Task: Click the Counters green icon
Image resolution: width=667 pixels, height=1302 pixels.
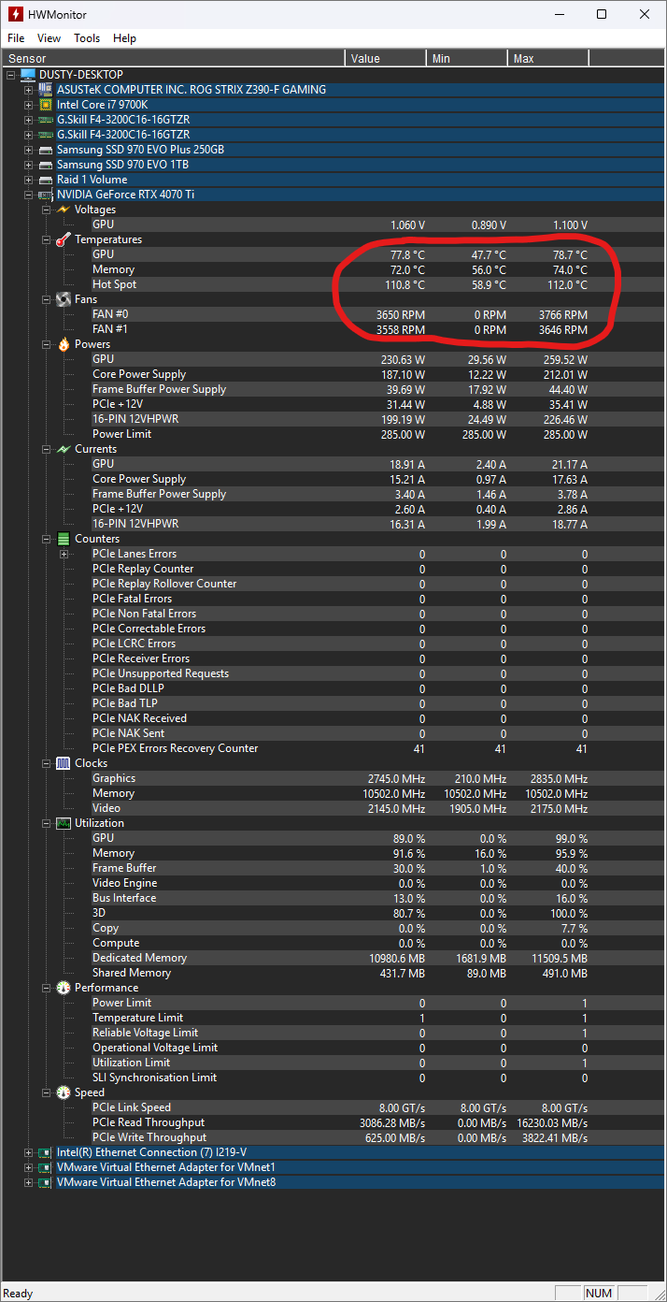Action: [x=64, y=539]
